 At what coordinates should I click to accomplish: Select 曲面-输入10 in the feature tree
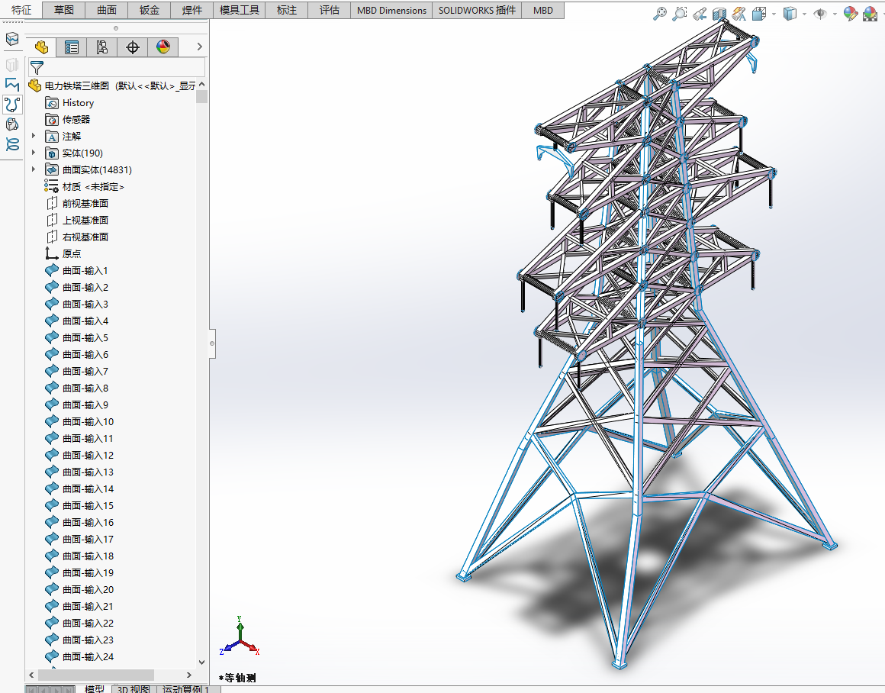(88, 421)
